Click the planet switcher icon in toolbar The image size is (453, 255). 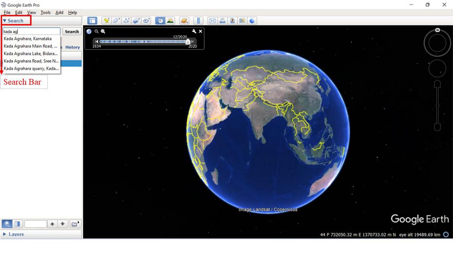[184, 21]
